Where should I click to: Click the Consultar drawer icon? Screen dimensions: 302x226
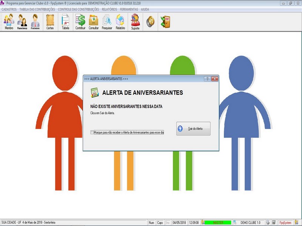click(94, 22)
